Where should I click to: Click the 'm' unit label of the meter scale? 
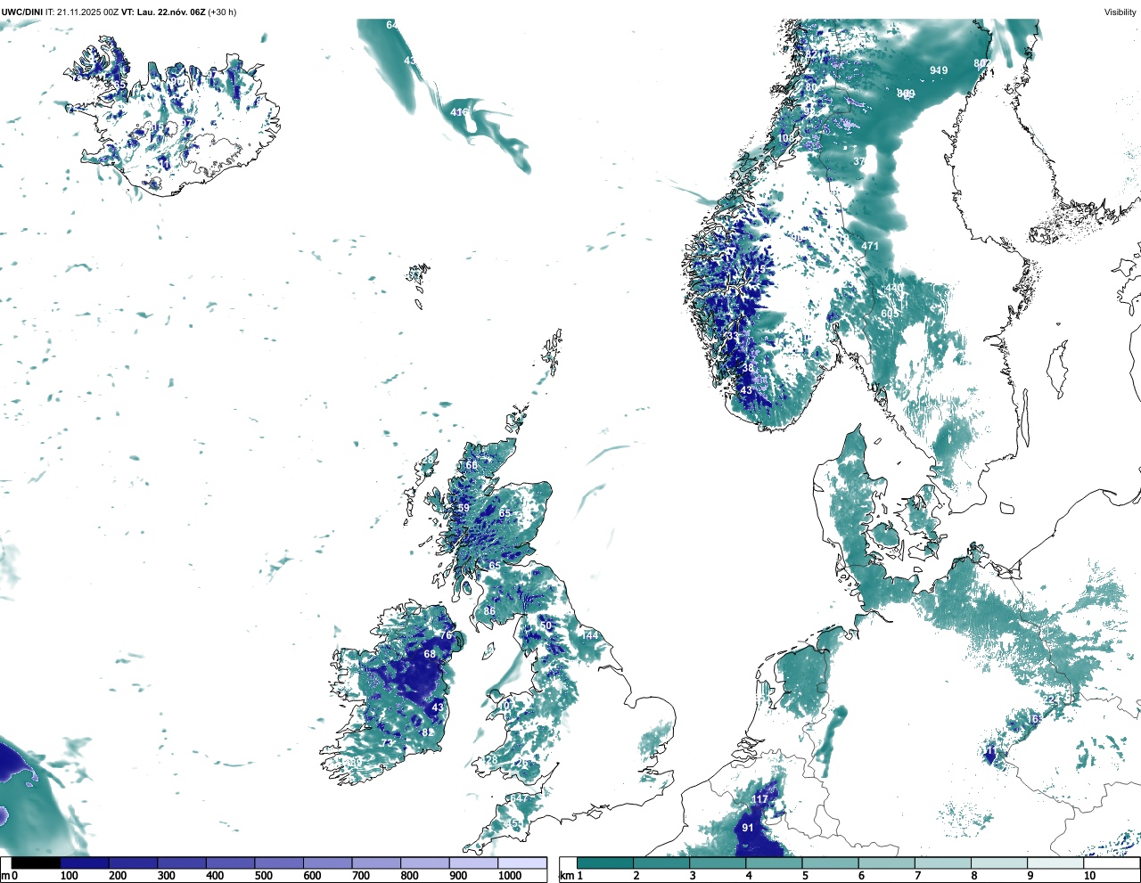[x=5, y=876]
